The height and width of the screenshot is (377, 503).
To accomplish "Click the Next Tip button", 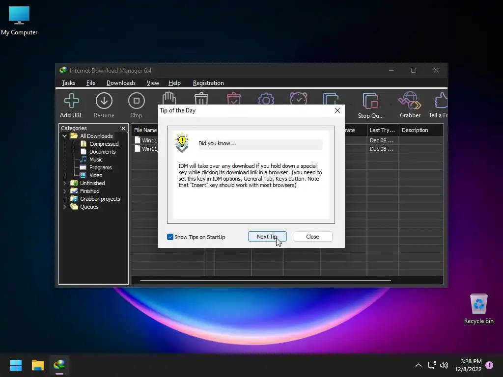I will (x=267, y=237).
